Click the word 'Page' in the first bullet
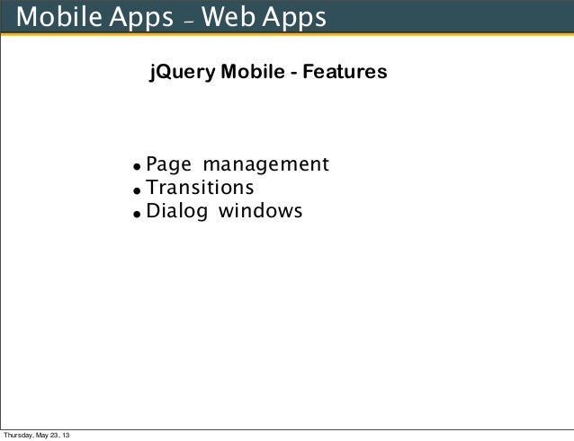574x441 pixels. click(168, 164)
